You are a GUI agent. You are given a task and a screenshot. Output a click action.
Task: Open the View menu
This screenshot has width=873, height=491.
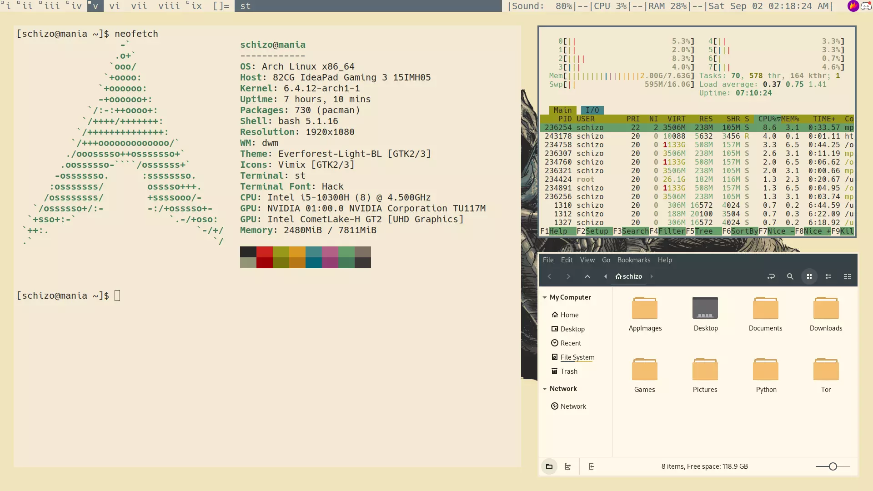pos(587,260)
